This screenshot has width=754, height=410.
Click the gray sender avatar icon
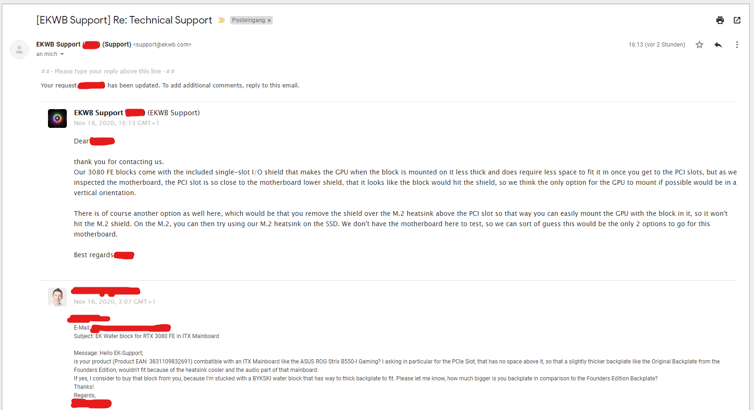19,49
